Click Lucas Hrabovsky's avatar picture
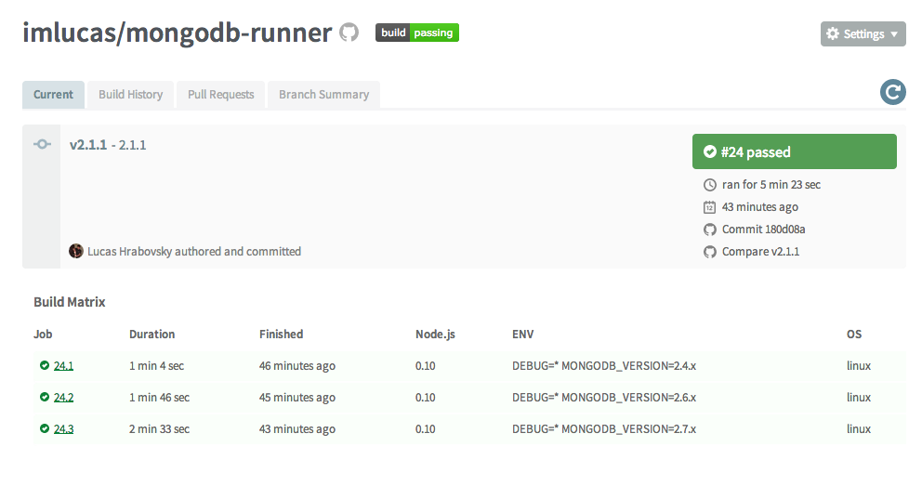 click(76, 251)
